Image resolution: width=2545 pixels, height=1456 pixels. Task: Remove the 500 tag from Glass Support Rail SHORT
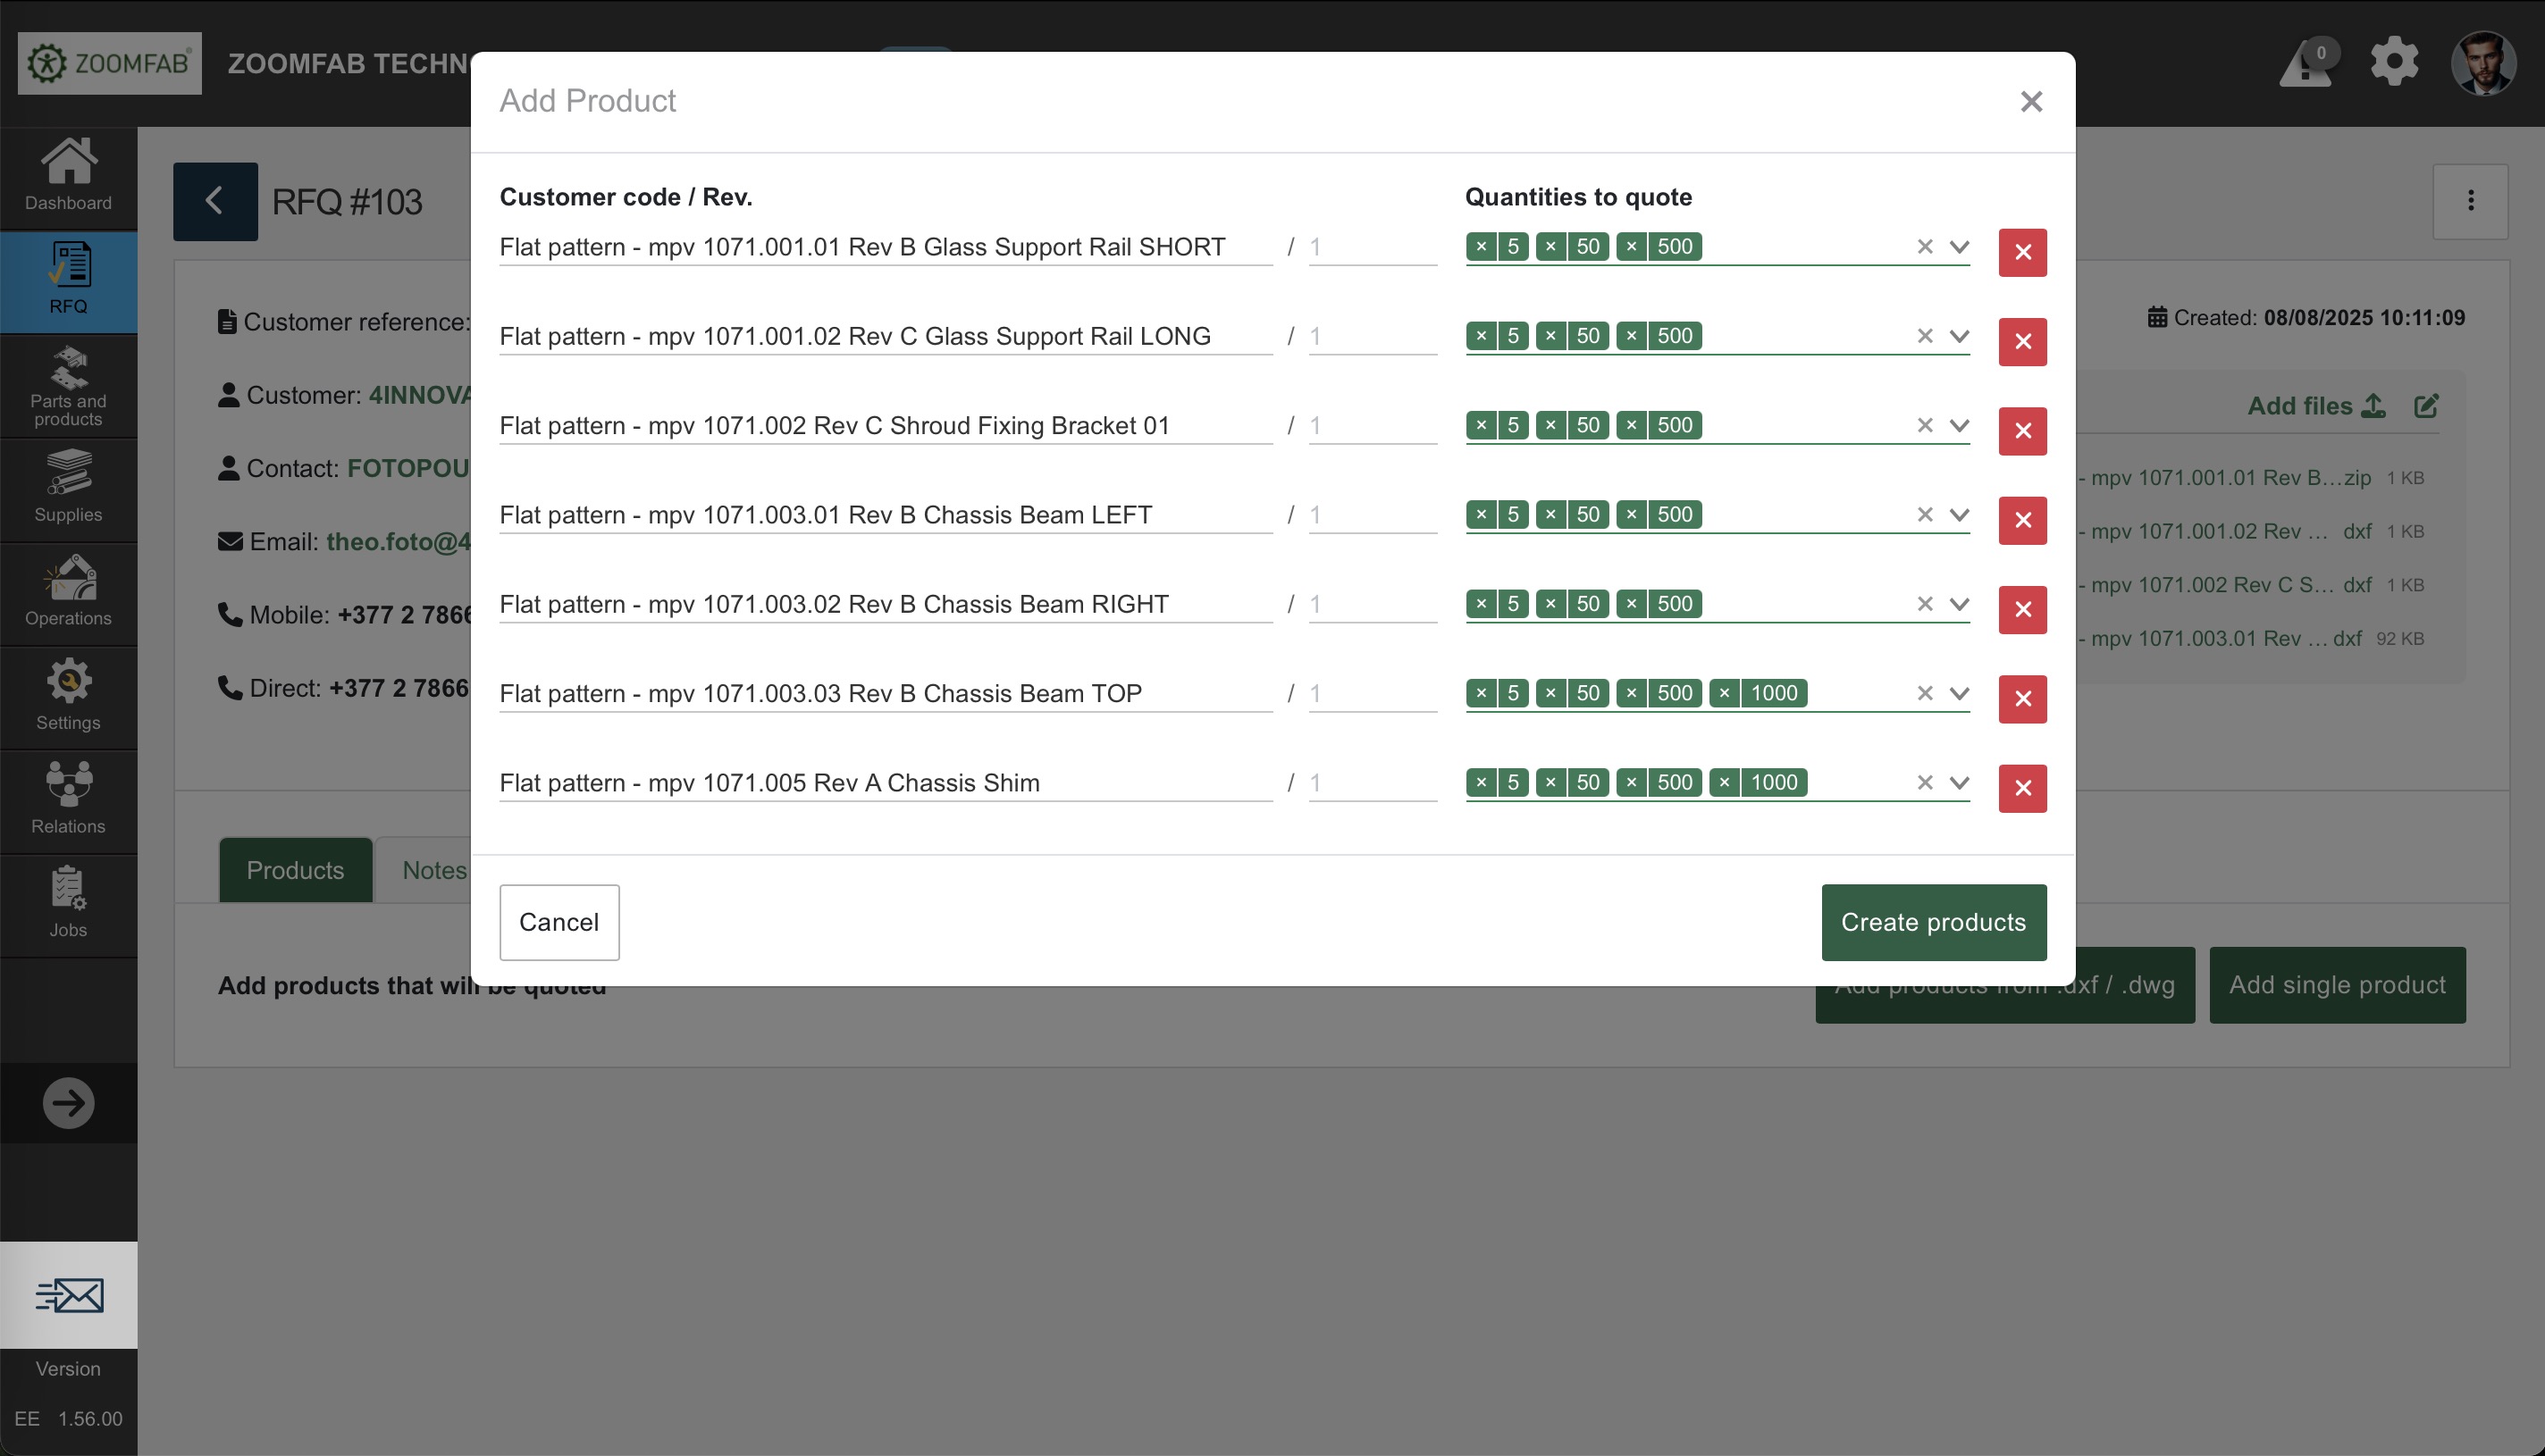point(1631,246)
